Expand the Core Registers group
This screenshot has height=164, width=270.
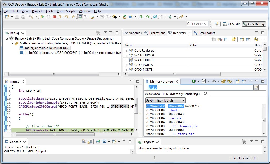(126, 51)
